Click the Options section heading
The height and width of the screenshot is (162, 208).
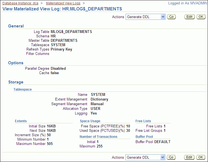pos(16,63)
